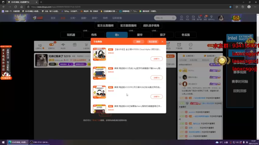Screen dimensions: 259x145
Task: Open HYPERX Cloud Alpha product thumbnail
Action: coord(99,54)
